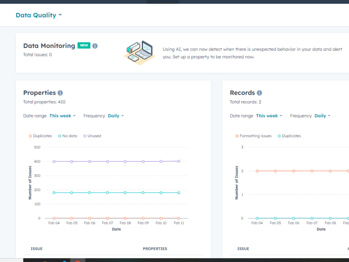Click the Data Monitoring laptop illustration

coord(140,52)
